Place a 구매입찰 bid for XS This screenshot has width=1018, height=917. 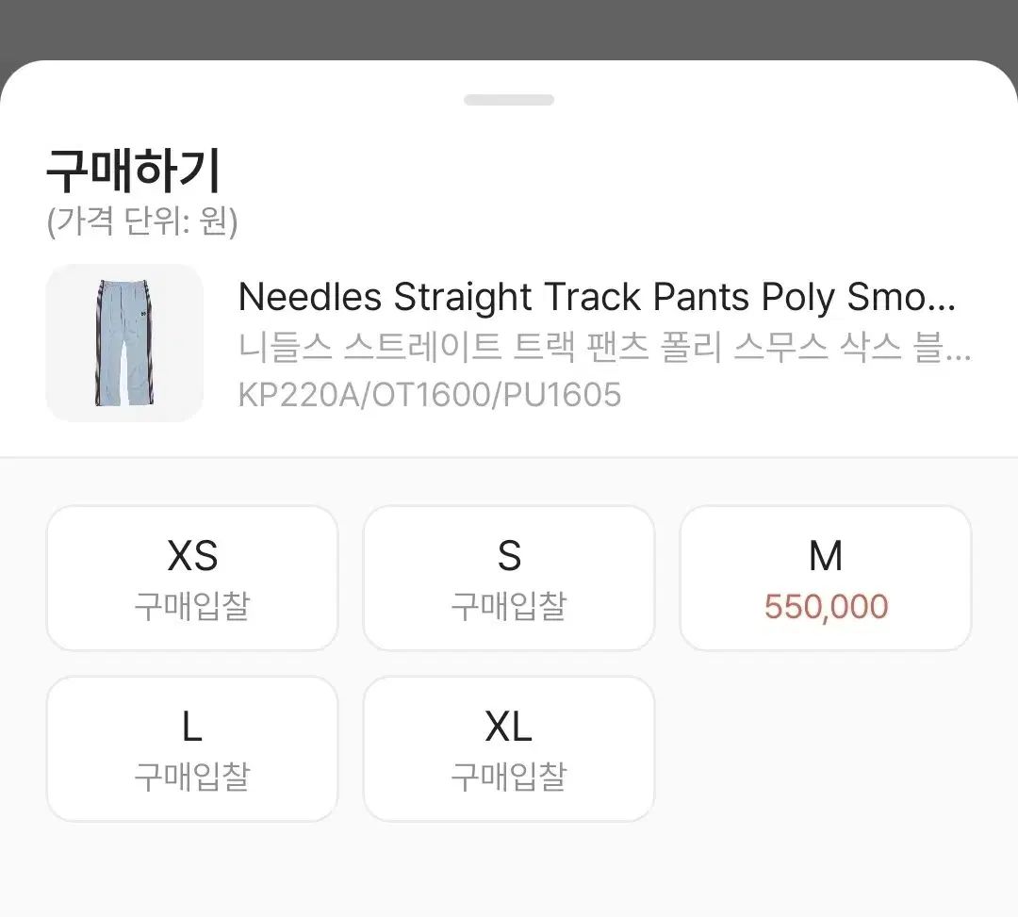pyautogui.click(x=192, y=606)
